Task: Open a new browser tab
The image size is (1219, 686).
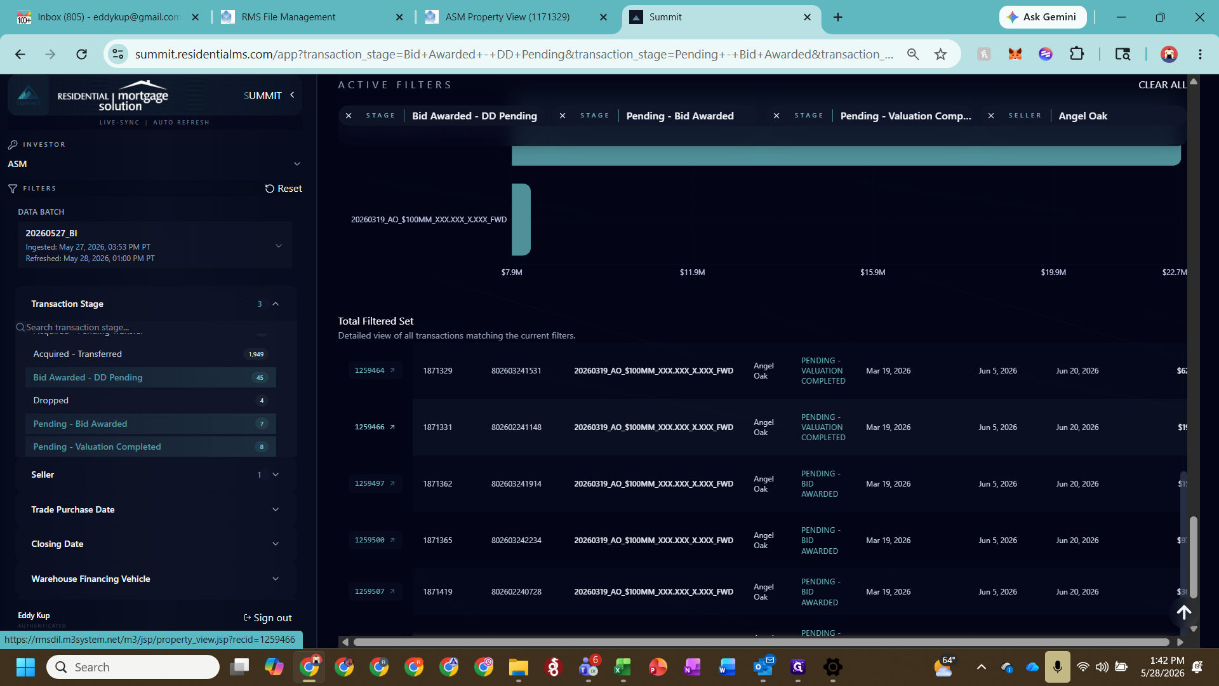Action: [x=838, y=17]
